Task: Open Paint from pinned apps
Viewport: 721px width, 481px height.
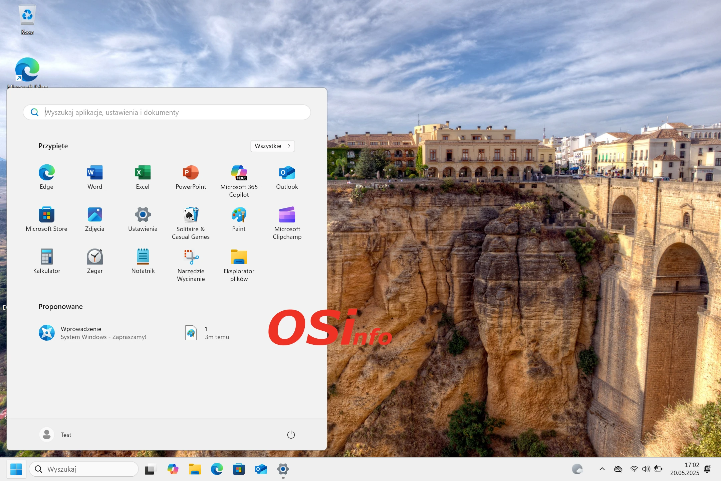Action: (x=239, y=219)
